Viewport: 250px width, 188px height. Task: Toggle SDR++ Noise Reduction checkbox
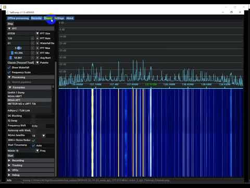click(33, 140)
